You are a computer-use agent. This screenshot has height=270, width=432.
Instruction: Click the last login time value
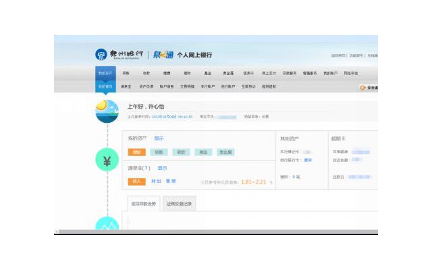pyautogui.click(x=172, y=117)
